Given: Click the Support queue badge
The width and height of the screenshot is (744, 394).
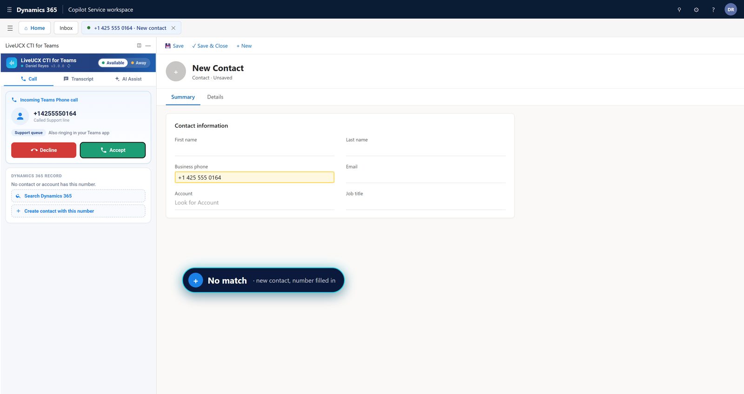Looking at the screenshot, I should pos(28,133).
